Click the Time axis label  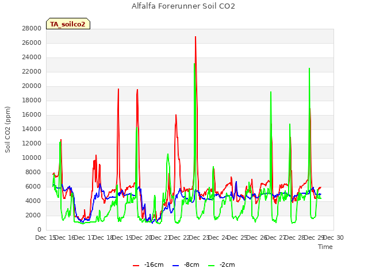pos(325,247)
